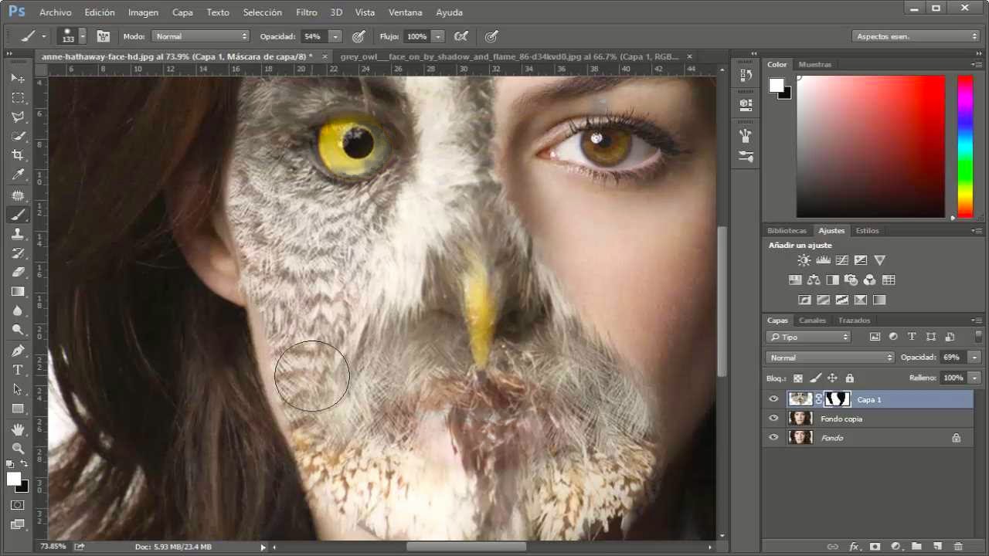989x556 pixels.
Task: Open the Filtro menu
Action: click(306, 12)
